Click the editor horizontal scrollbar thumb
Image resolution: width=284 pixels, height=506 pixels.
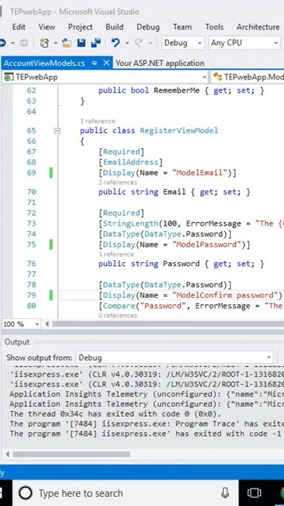pyautogui.click(x=168, y=324)
